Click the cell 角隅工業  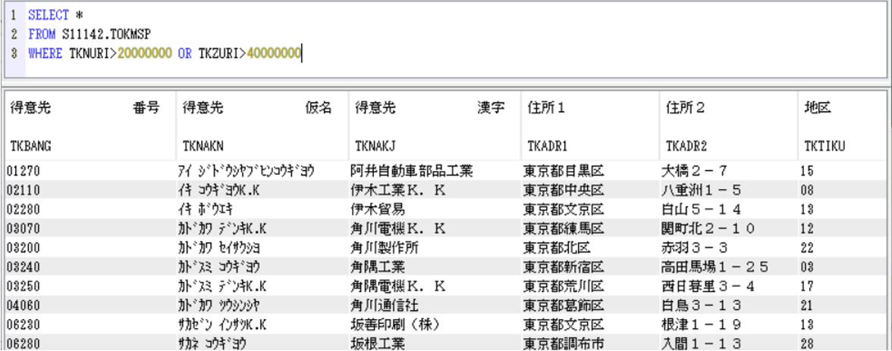pos(378,267)
